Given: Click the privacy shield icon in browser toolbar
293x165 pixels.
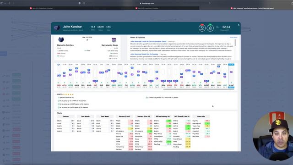Looking at the screenshot, I should tap(80, 3).
